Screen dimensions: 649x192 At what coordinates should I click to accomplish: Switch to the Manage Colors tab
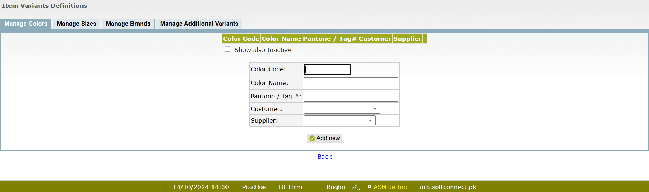[26, 24]
